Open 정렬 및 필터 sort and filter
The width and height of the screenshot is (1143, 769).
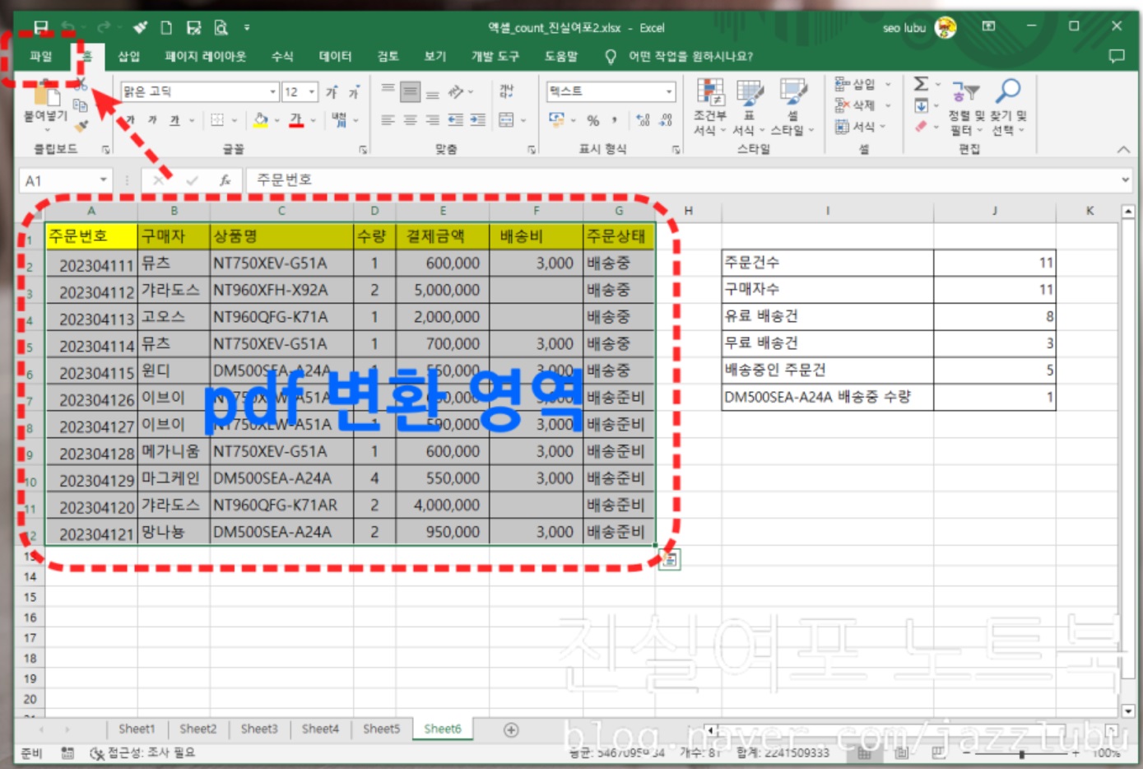pyautogui.click(x=966, y=108)
